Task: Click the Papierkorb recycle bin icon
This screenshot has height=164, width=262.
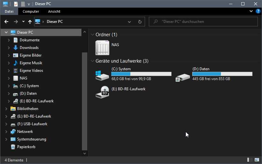Action: (13, 147)
